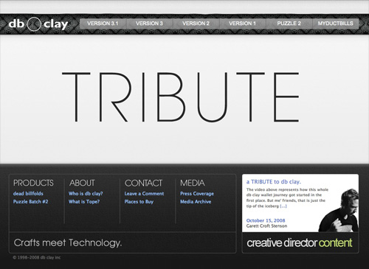Visit the Press Coverage link
Screen dimensions: 369x269
[197, 194]
